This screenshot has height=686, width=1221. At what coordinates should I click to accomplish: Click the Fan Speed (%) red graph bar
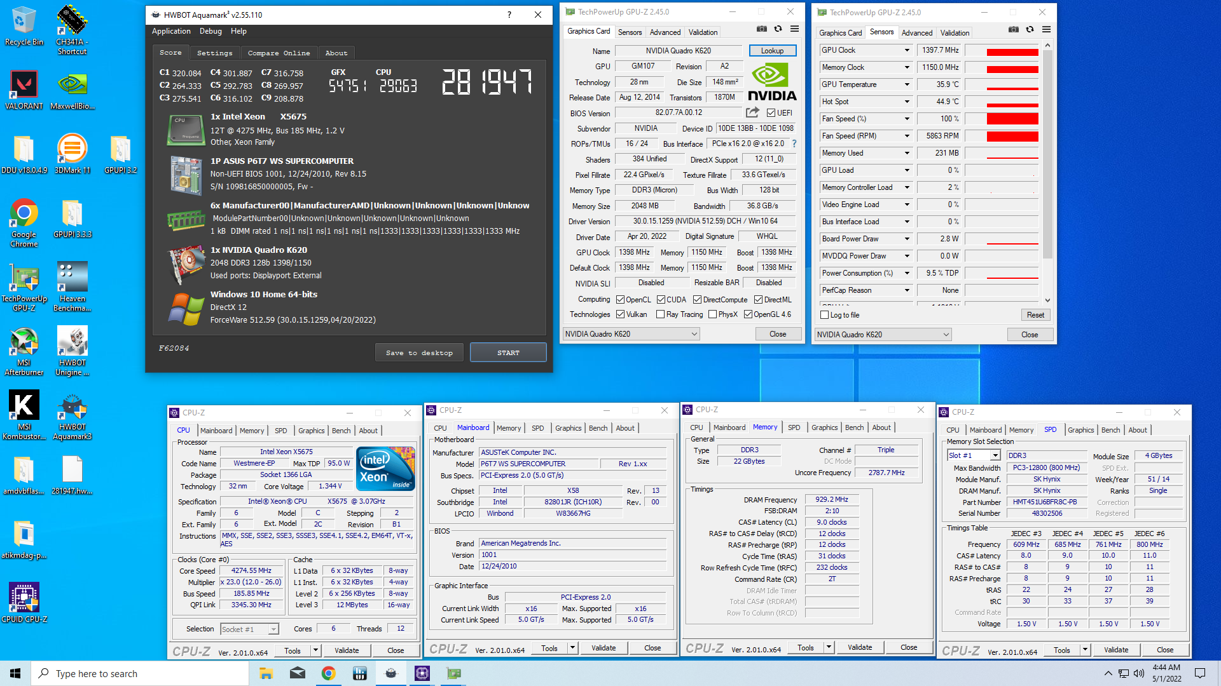point(1012,119)
